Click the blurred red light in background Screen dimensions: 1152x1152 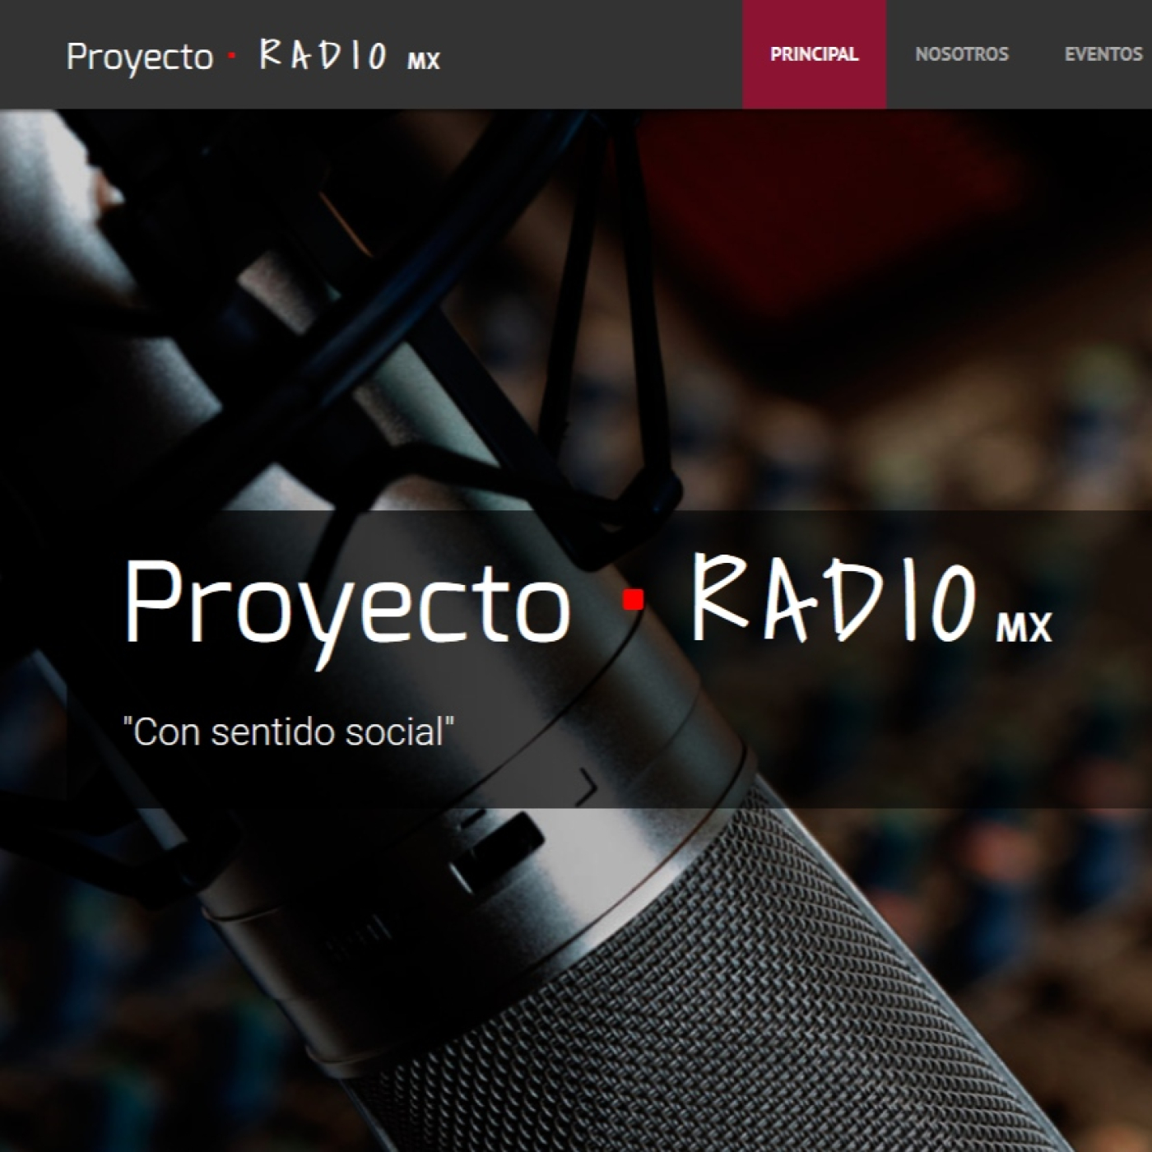tap(831, 214)
